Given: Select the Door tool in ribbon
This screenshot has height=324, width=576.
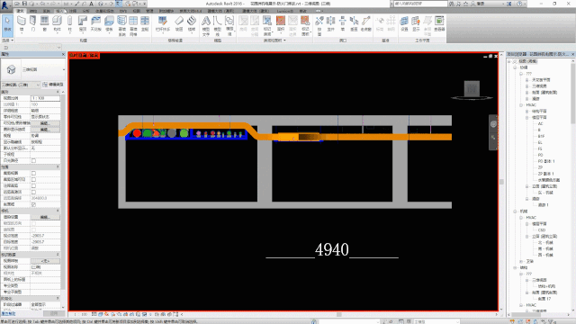Looking at the screenshot, I should [33, 24].
